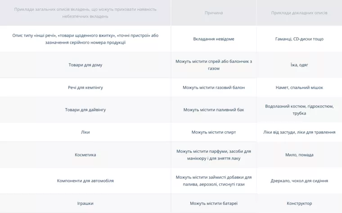Select the "Можуть містити спирт" cell

[x=214, y=132]
